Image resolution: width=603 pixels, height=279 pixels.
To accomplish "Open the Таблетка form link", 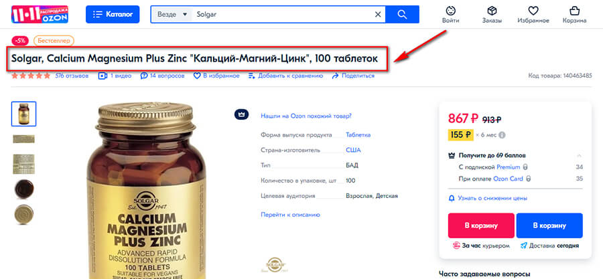I will point(358,135).
